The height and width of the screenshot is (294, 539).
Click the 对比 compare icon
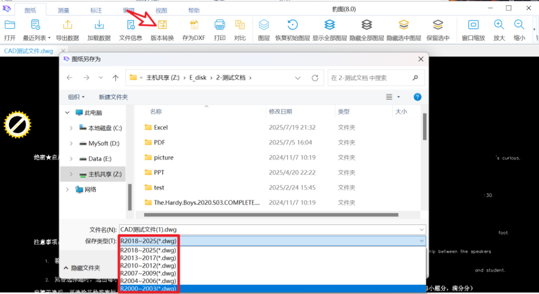click(239, 25)
